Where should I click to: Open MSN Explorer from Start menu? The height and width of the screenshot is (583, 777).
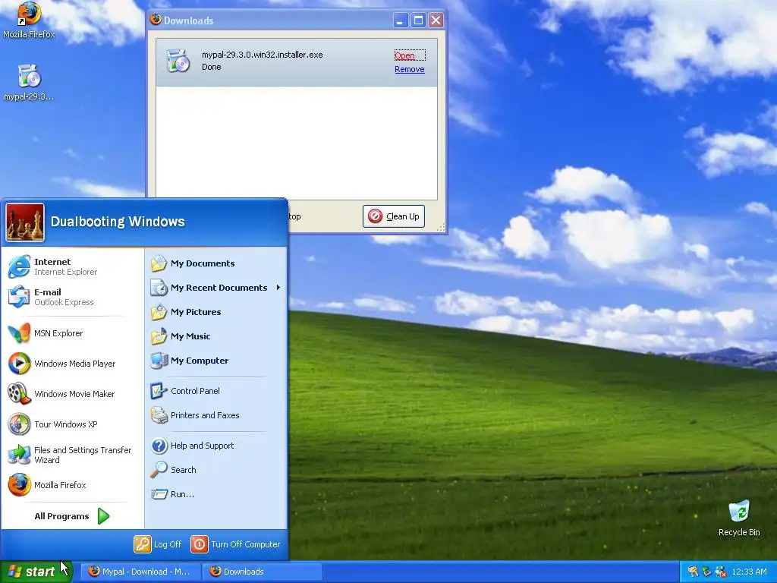[72, 333]
